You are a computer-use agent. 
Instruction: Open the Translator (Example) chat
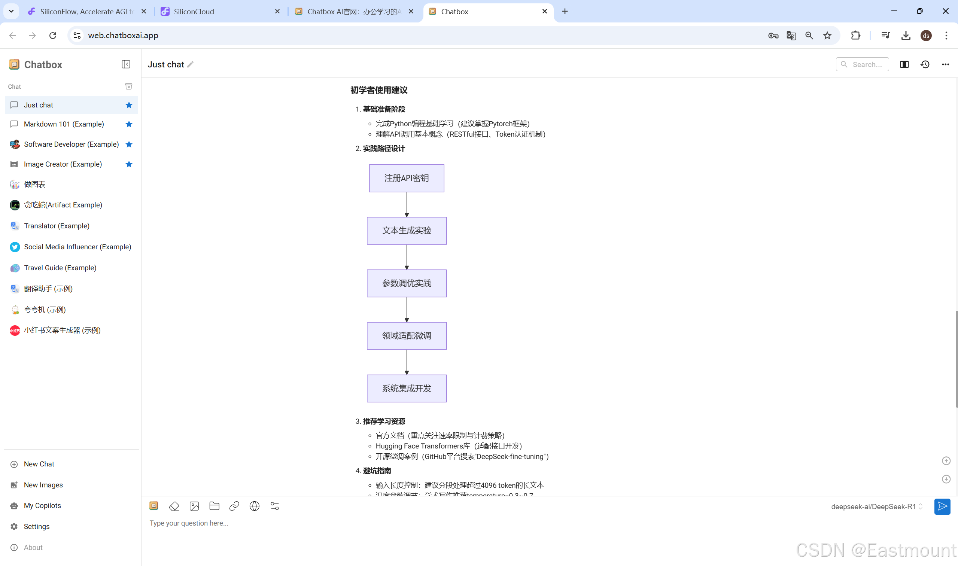(57, 226)
